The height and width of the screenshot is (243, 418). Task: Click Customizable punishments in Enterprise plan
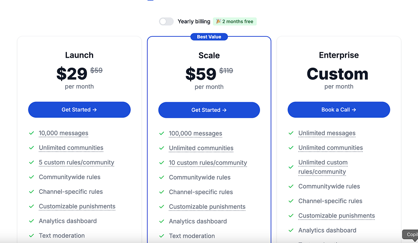click(x=336, y=215)
